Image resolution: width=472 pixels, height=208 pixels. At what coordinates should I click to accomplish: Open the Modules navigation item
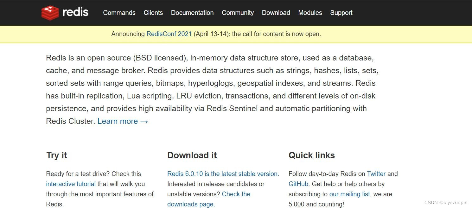pos(310,13)
